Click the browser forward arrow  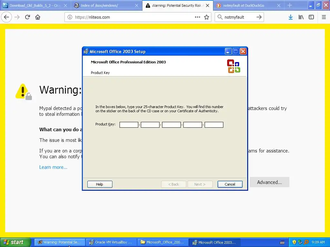(x=17, y=17)
